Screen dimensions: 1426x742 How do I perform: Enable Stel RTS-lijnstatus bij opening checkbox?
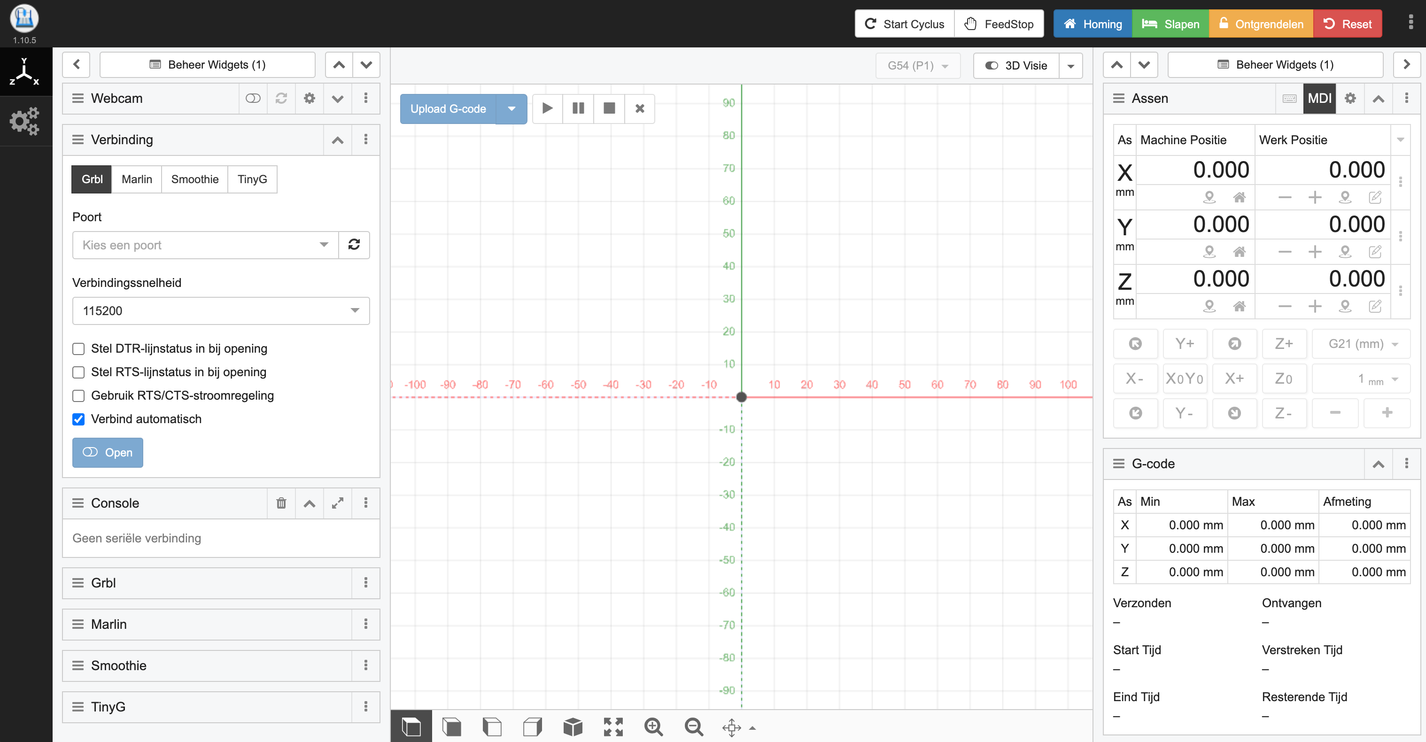[x=78, y=372]
